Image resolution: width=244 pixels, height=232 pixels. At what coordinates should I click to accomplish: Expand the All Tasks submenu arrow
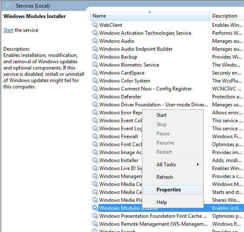pos(198,165)
